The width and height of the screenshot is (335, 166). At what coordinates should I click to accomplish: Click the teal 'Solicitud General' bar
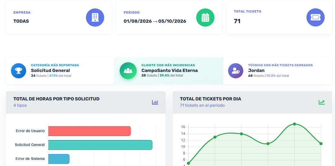click(x=100, y=145)
